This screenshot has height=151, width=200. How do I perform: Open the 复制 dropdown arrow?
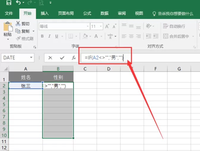(34, 31)
